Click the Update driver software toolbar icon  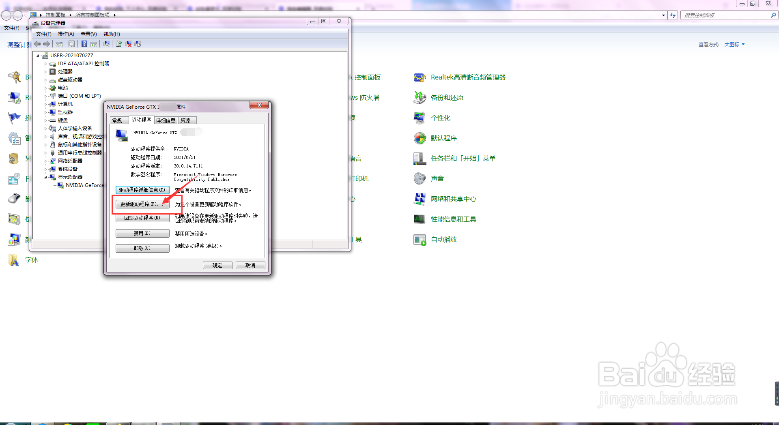click(119, 44)
